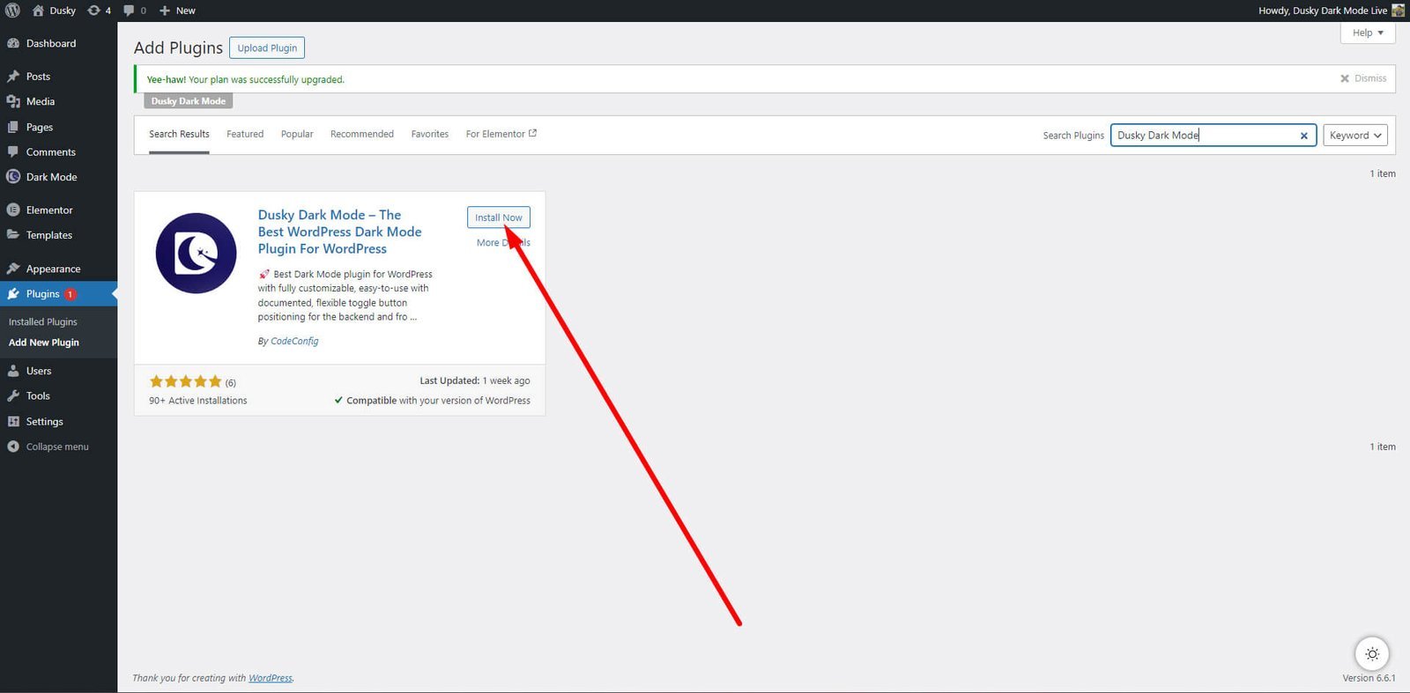Dismiss the plan upgraded notice
The height and width of the screenshot is (693, 1410).
[x=1363, y=78]
